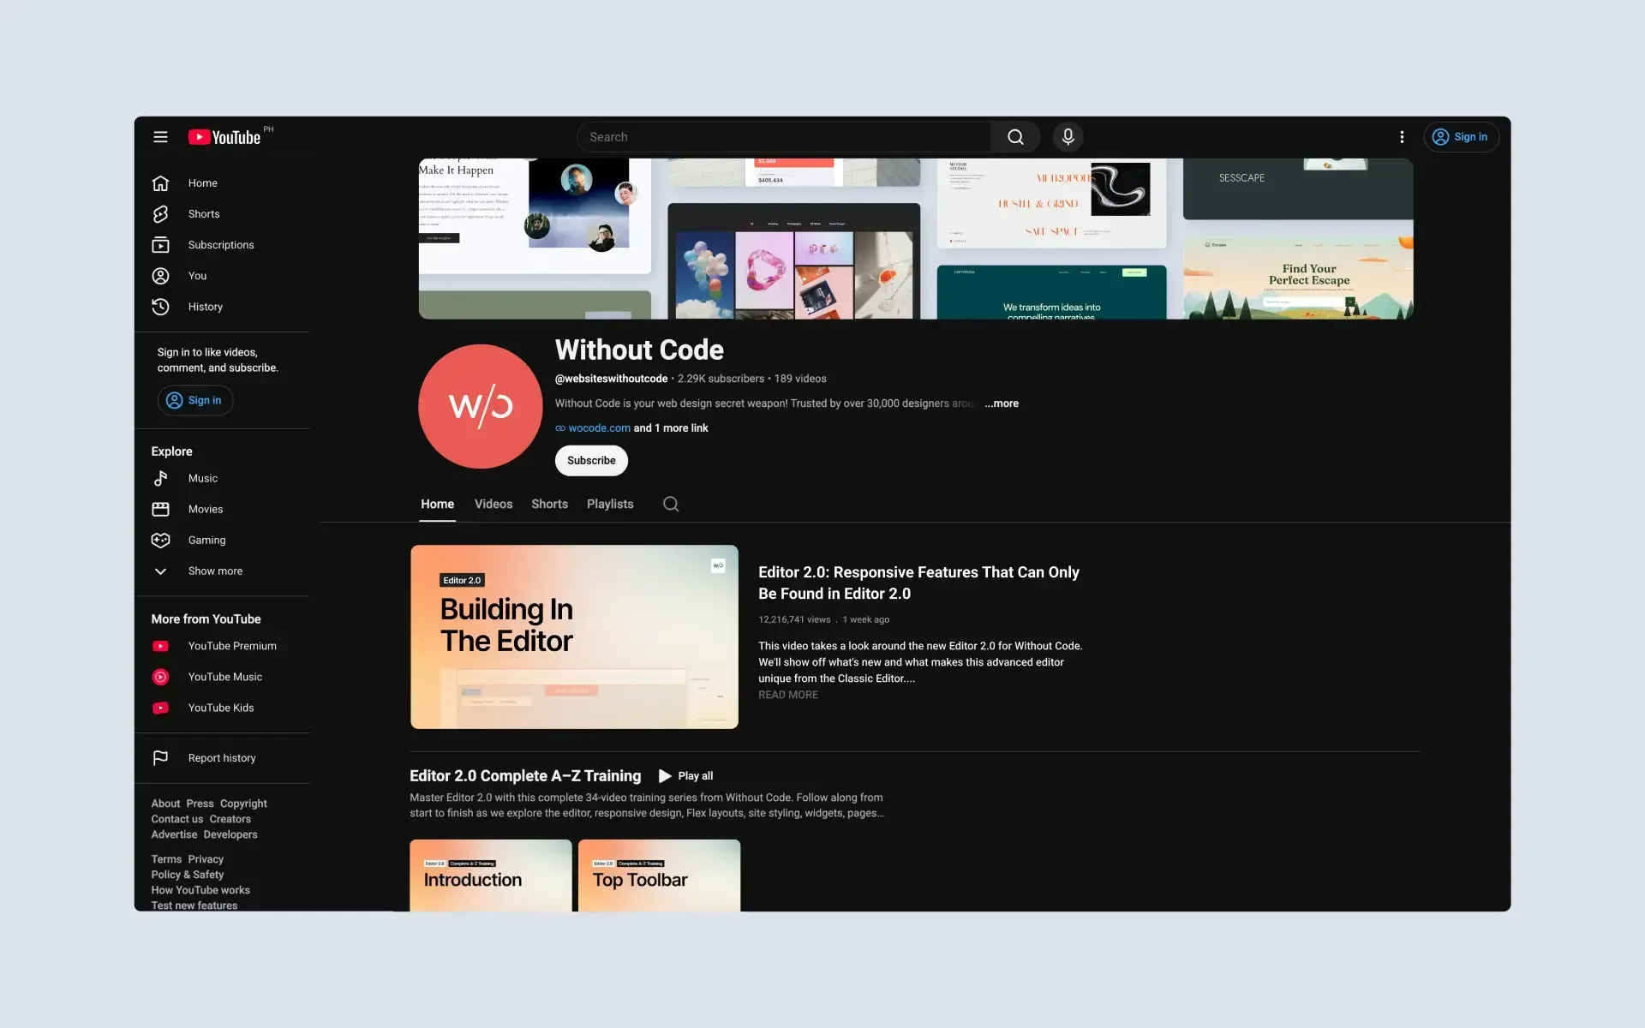Click the About footer link
The image size is (1645, 1028).
[165, 804]
